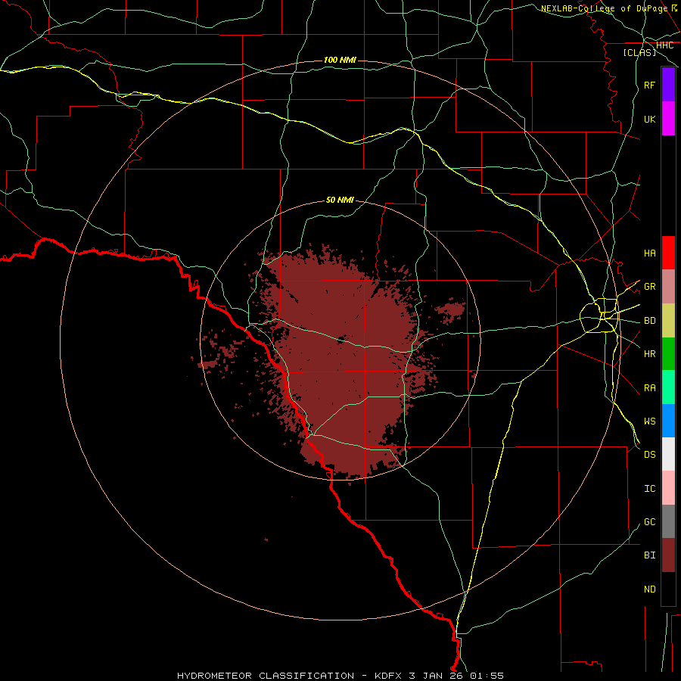This screenshot has width=681, height=681.
Task: Click the HA legend label
Action: click(649, 253)
